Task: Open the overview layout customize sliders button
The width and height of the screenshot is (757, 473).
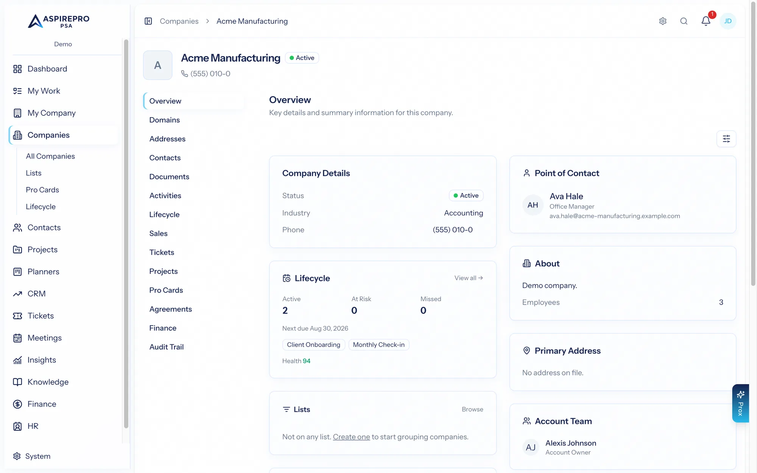Action: click(x=726, y=139)
